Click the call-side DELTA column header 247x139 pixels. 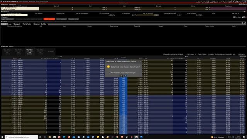point(73,58)
